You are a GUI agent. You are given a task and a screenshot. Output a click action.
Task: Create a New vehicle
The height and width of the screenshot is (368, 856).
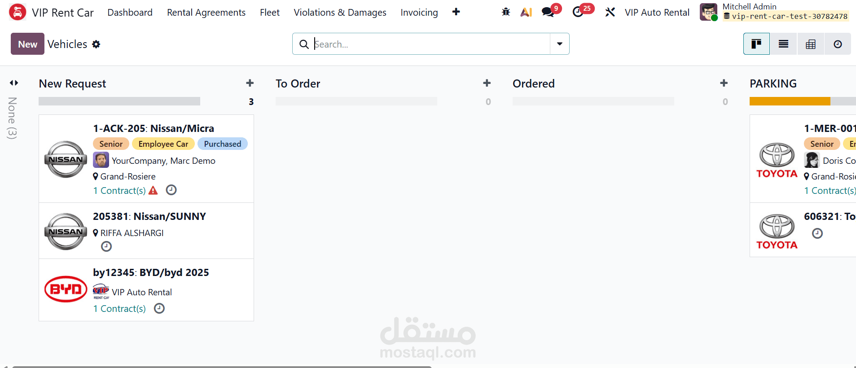tap(27, 44)
